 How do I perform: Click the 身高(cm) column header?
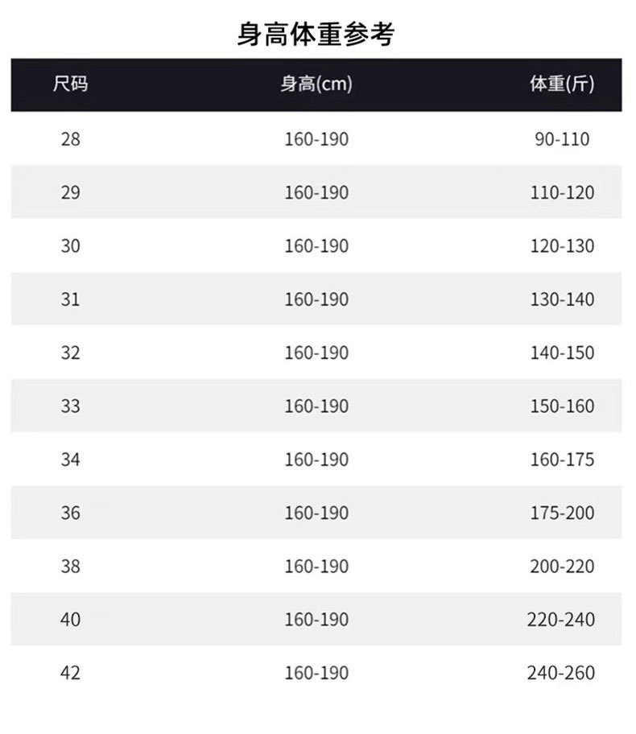(x=316, y=84)
